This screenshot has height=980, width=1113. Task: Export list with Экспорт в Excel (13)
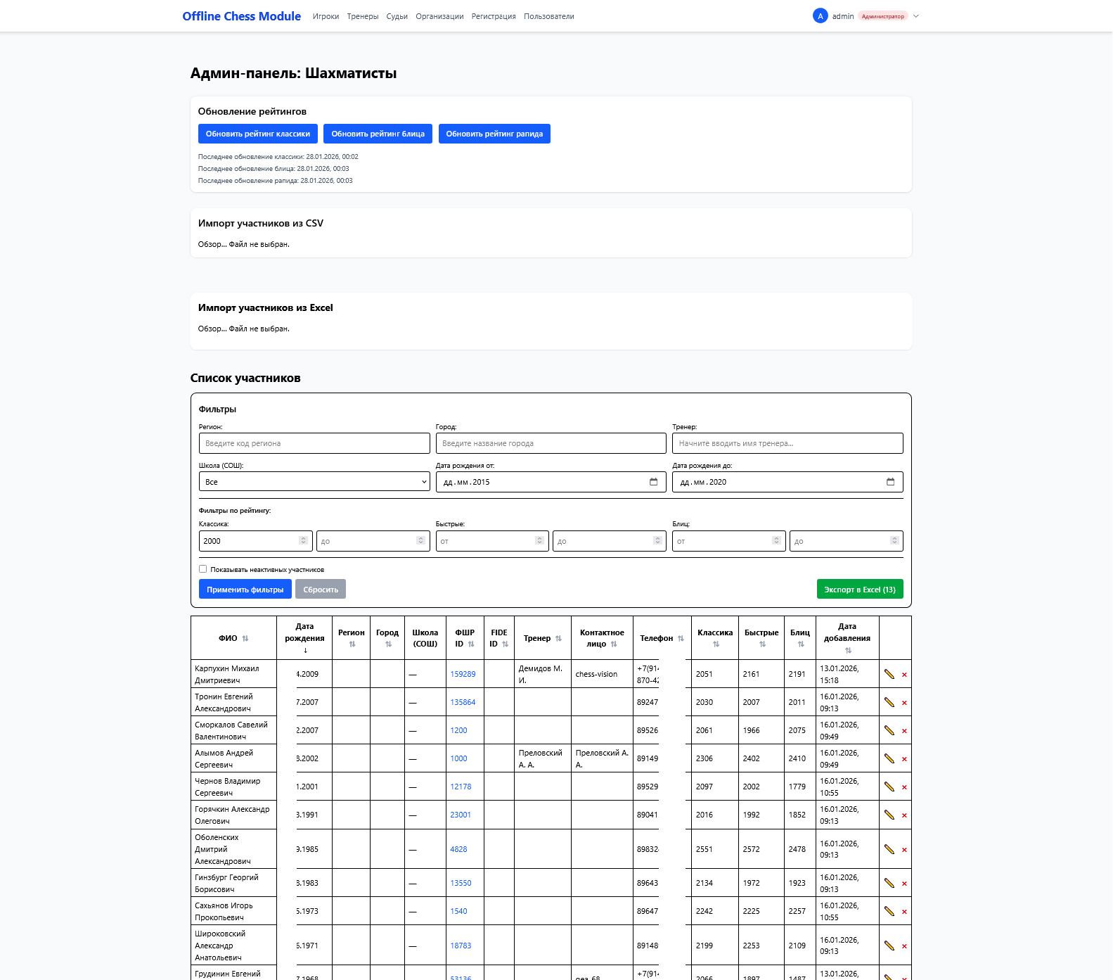[860, 590]
